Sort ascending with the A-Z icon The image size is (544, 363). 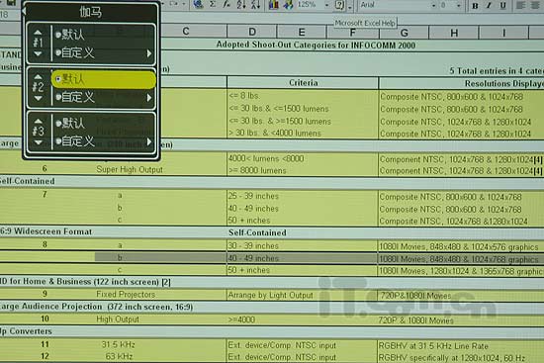(x=241, y=4)
